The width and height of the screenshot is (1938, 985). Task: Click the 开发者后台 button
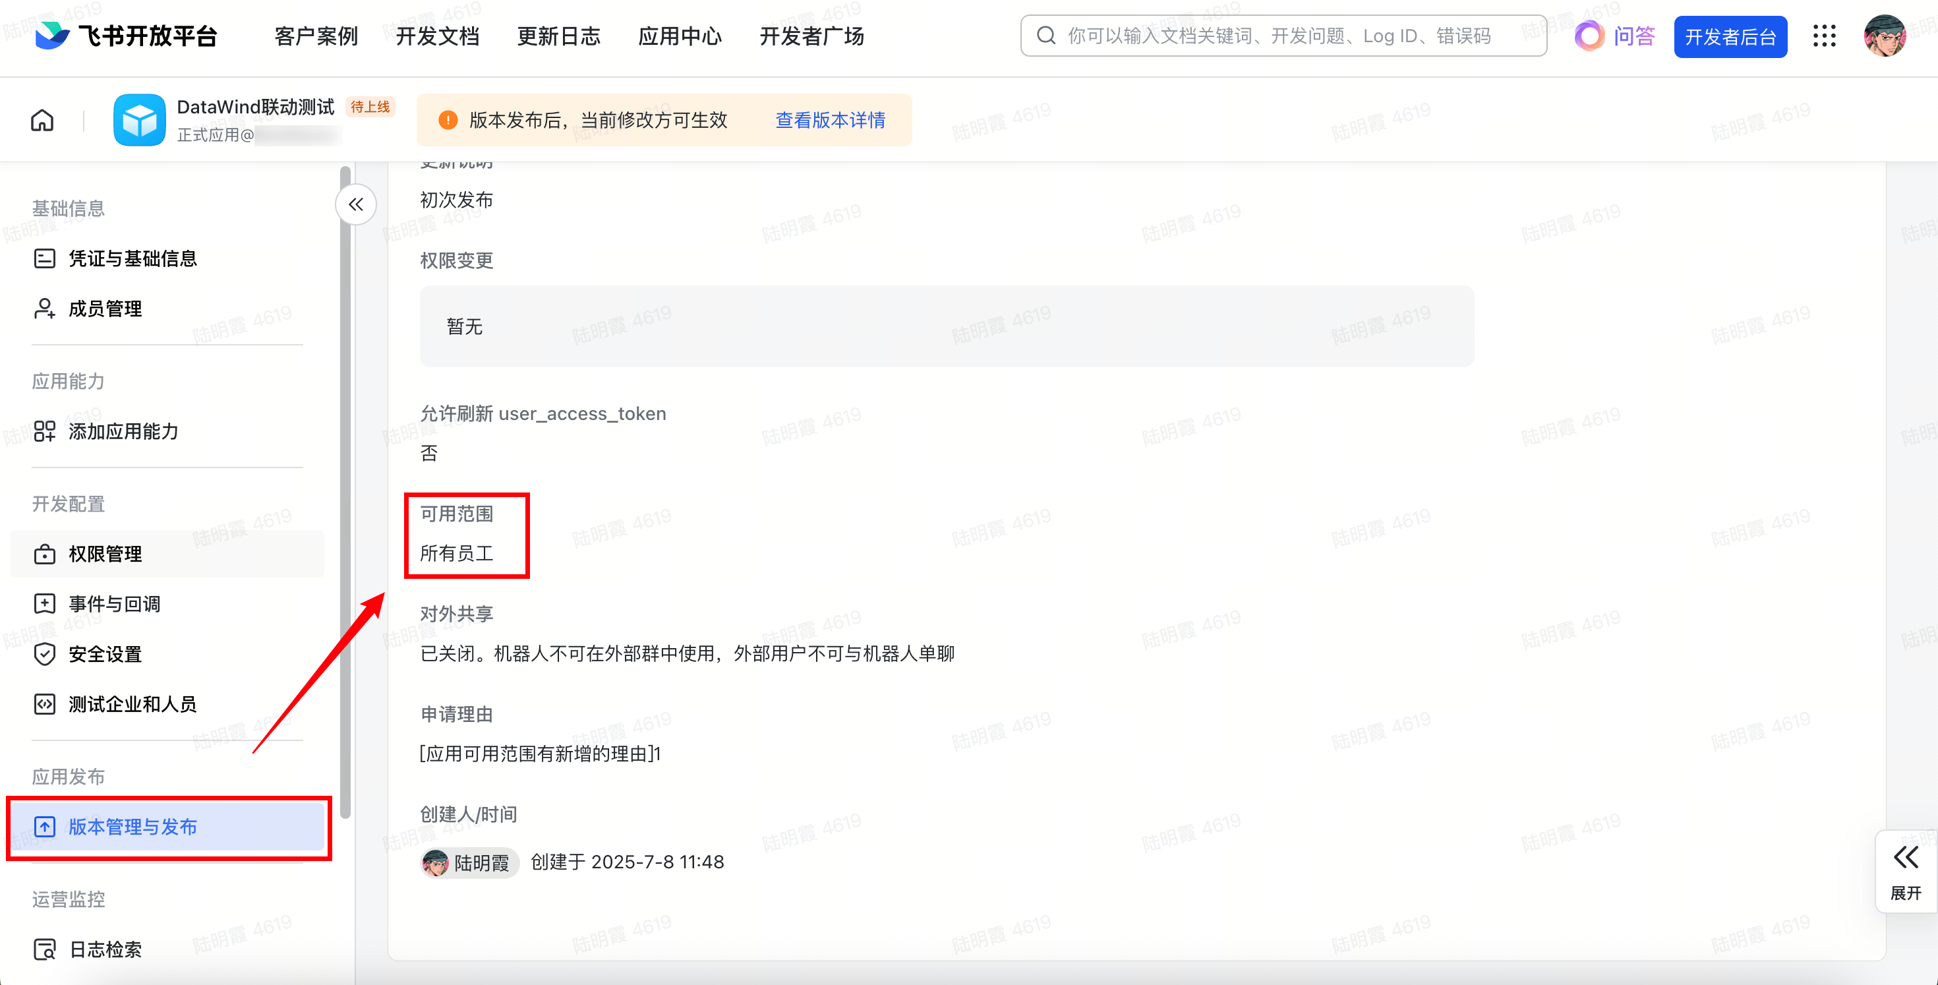(1730, 36)
